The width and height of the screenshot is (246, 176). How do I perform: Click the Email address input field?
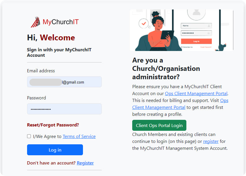tap(64, 82)
